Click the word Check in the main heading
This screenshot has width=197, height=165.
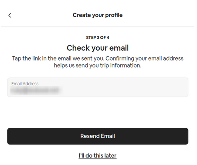pos(78,48)
